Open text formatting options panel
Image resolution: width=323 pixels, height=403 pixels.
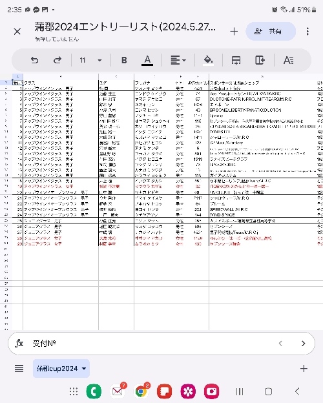pyautogui.click(x=288, y=61)
